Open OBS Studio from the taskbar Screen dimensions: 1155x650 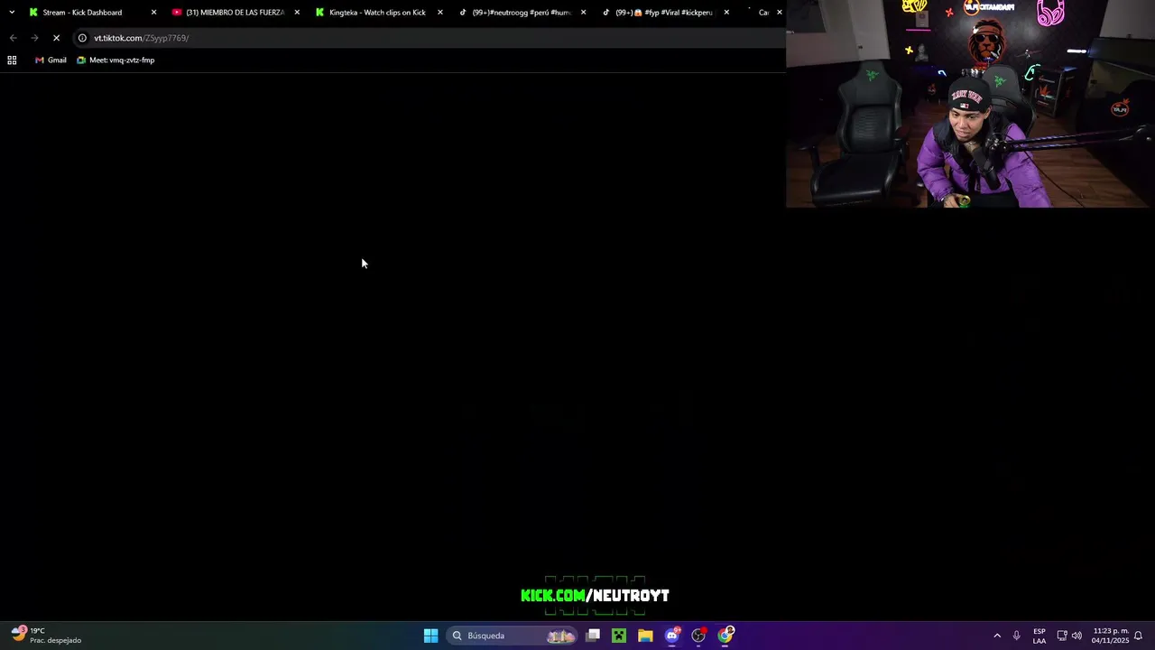pos(698,636)
